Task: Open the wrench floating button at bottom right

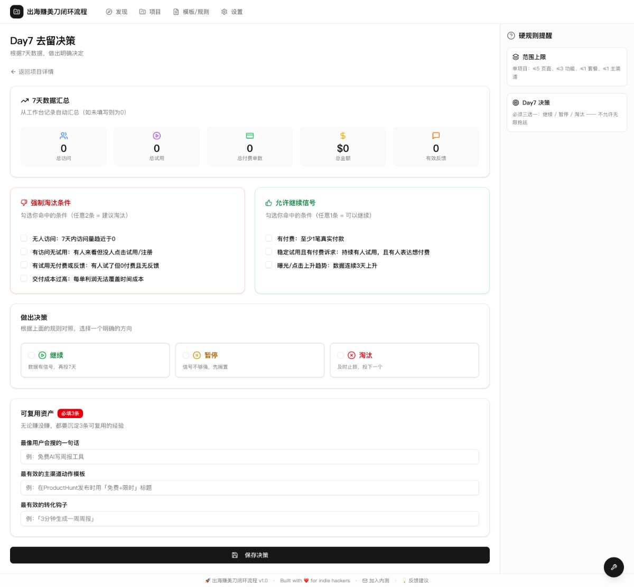Action: point(613,567)
